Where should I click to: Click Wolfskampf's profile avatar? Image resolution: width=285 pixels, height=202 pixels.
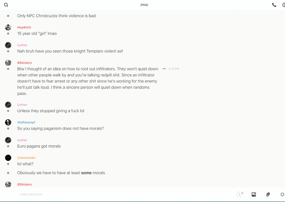pos(8,122)
